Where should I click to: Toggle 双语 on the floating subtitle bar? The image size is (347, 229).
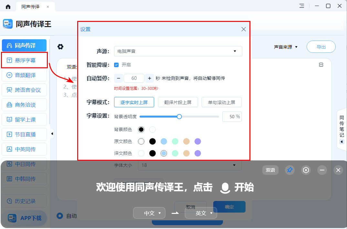click(x=270, y=170)
